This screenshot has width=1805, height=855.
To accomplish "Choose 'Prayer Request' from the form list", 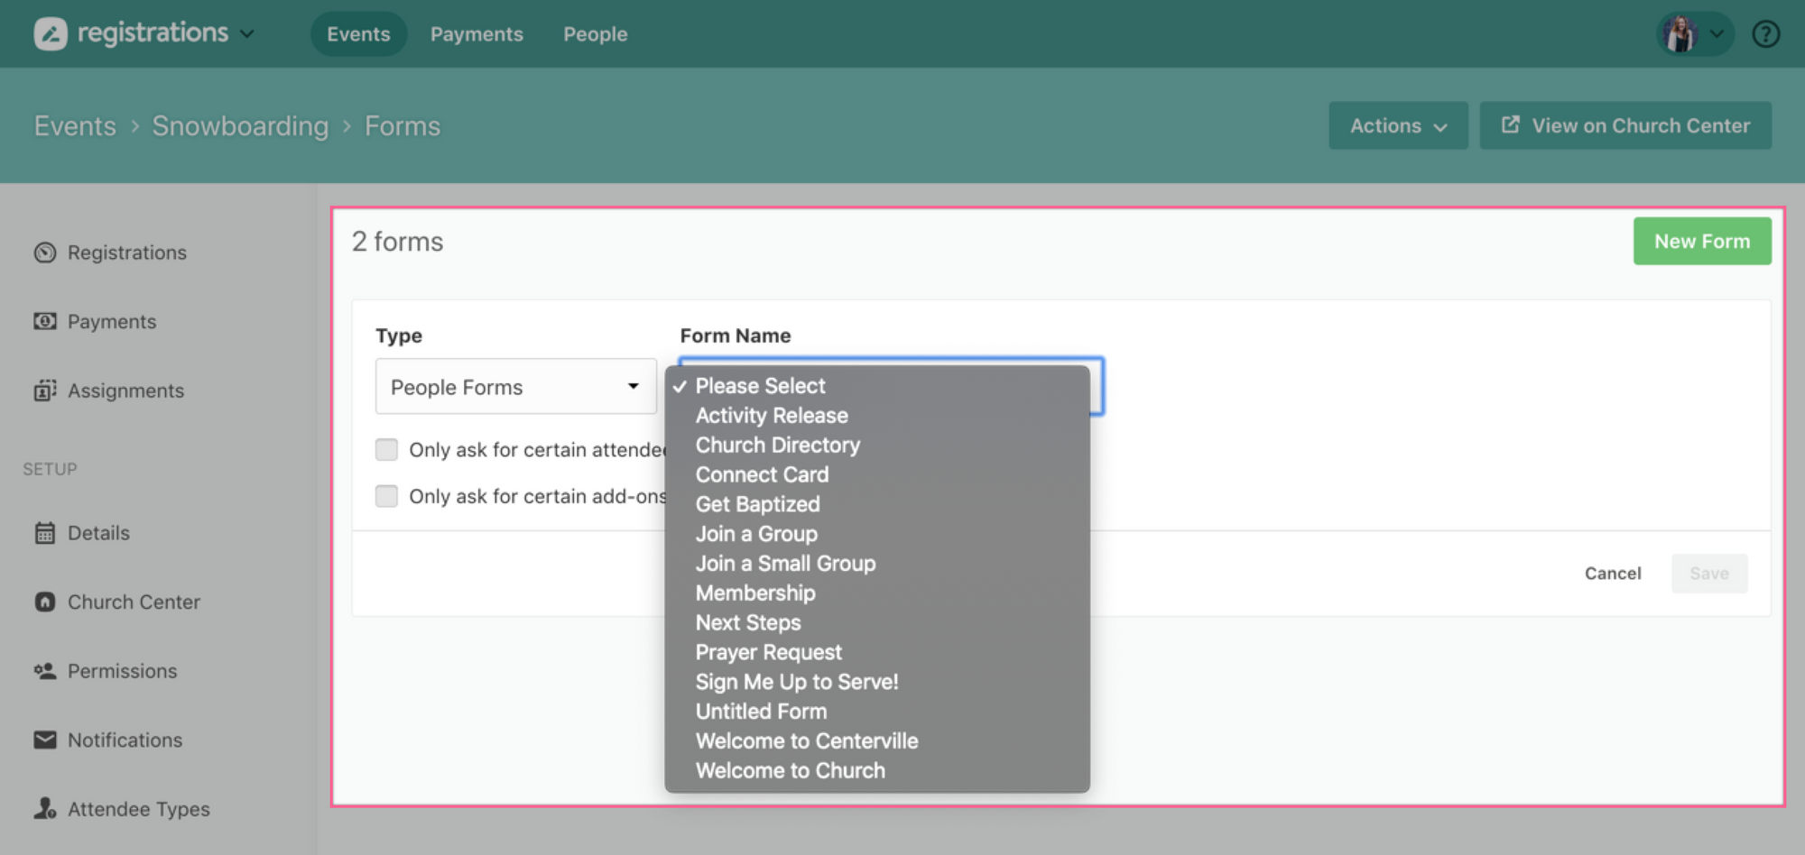I will (768, 652).
